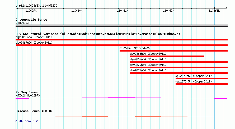Open dgv2873n54 (Cooper2011) label

pos(194,81)
